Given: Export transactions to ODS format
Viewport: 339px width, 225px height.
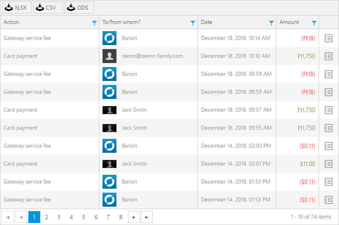Looking at the screenshot, I should (x=79, y=8).
